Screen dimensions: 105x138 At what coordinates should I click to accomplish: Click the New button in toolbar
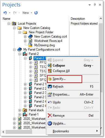(26, 13)
